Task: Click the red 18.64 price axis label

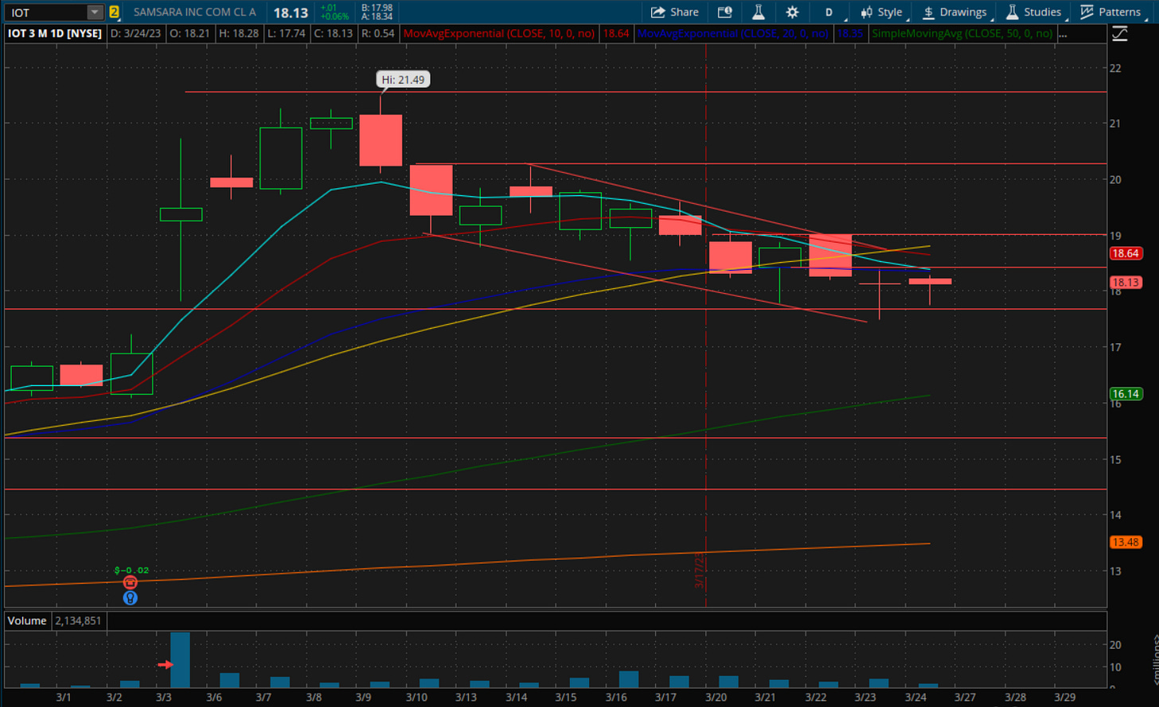Action: coord(1126,253)
